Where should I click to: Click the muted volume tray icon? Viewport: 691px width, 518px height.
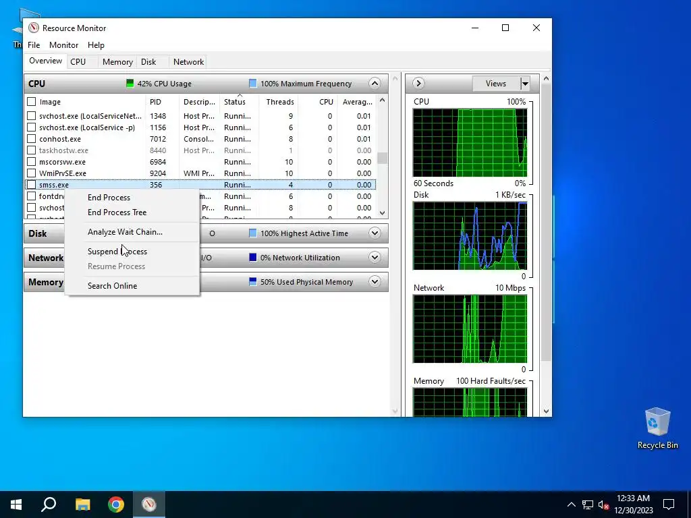[x=603, y=505]
